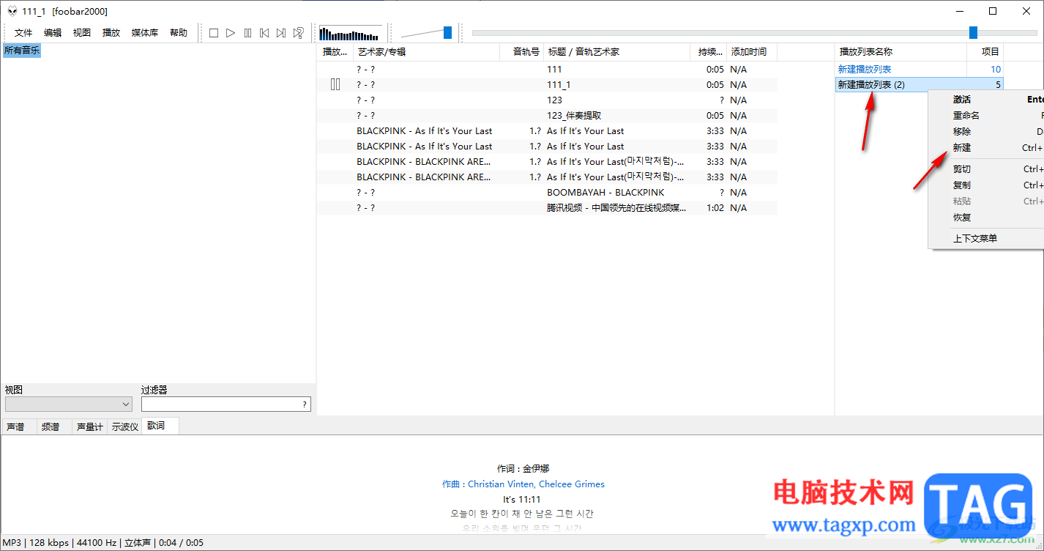Choose 复制 in context menu
Viewport: 1044px width, 551px height.
pyautogui.click(x=986, y=185)
